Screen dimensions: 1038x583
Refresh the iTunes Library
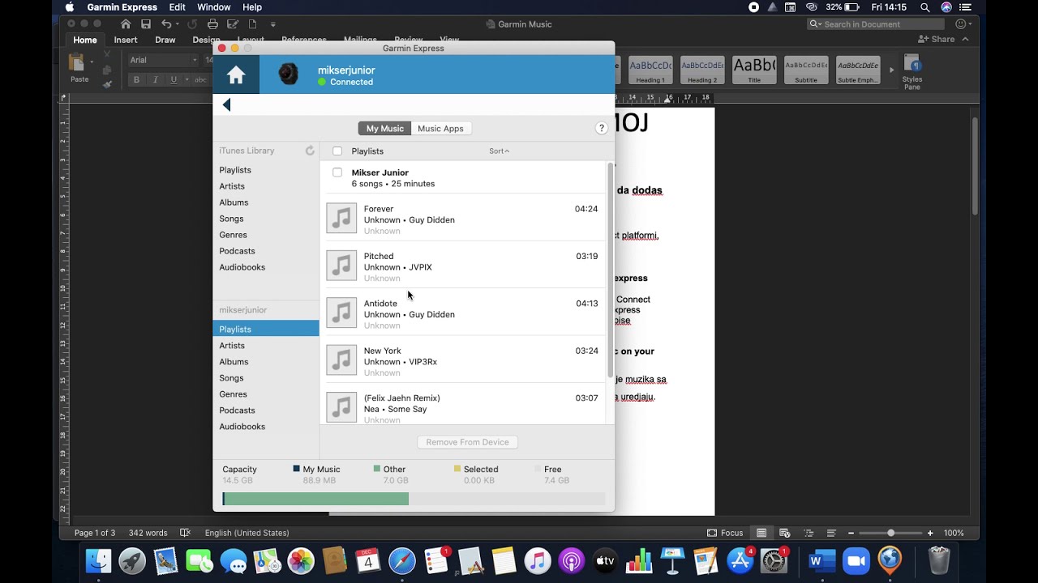(x=310, y=151)
